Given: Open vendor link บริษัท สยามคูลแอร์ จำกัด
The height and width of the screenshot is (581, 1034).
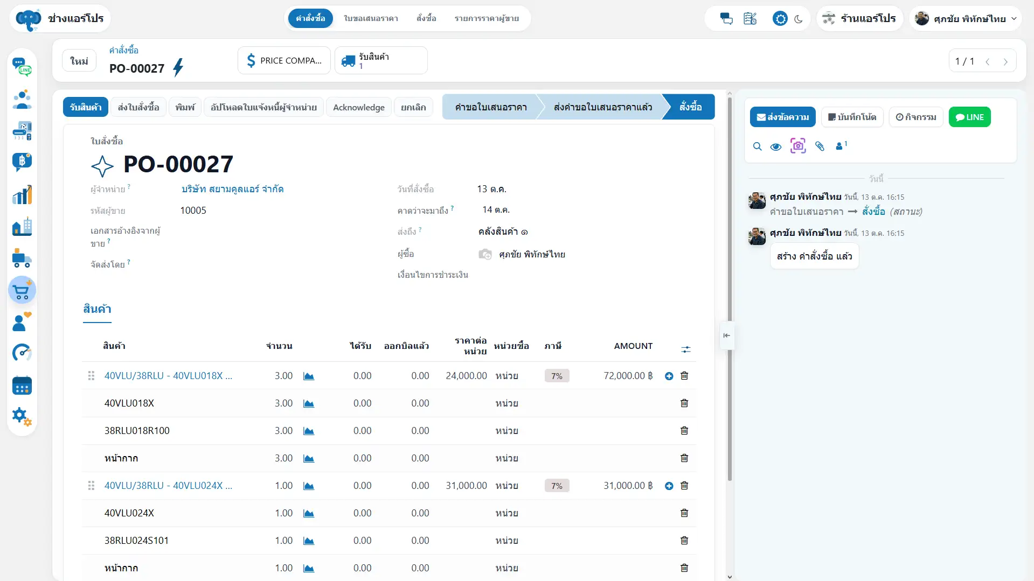Looking at the screenshot, I should click(x=232, y=189).
